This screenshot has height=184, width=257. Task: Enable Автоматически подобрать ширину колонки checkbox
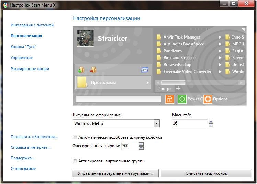(x=75, y=137)
